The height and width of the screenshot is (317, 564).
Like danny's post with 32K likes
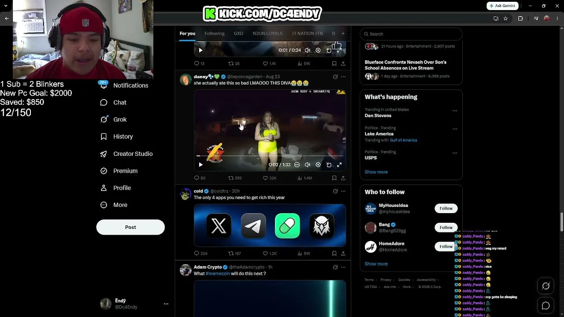tap(270, 178)
